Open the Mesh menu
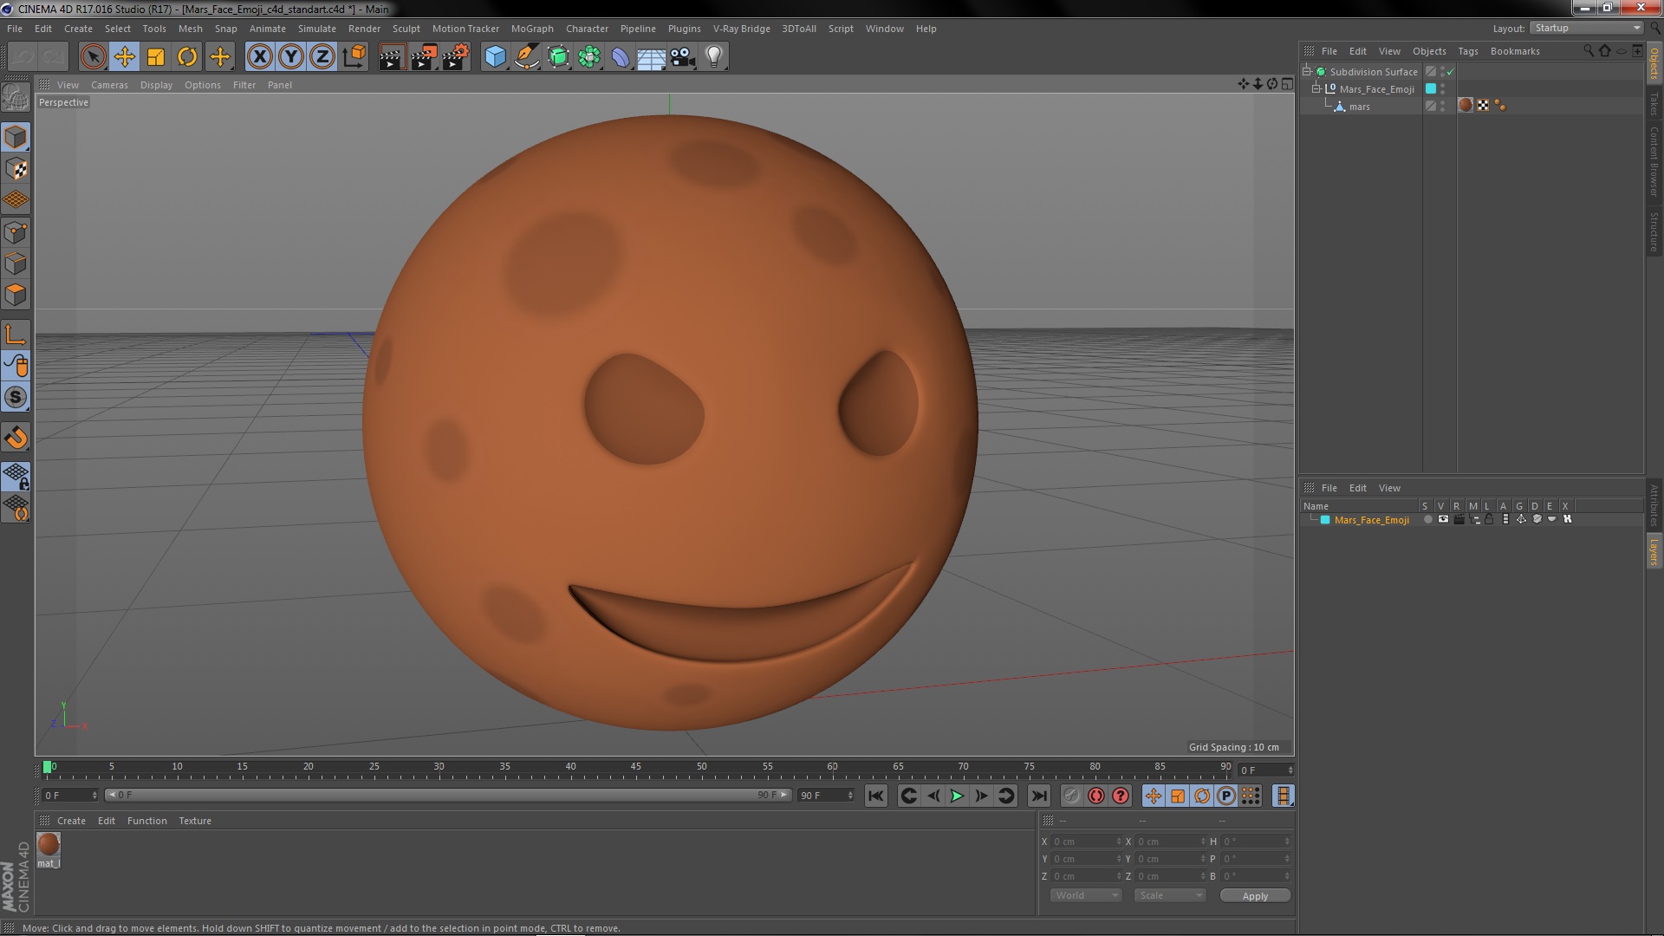Image resolution: width=1664 pixels, height=936 pixels. [x=190, y=29]
